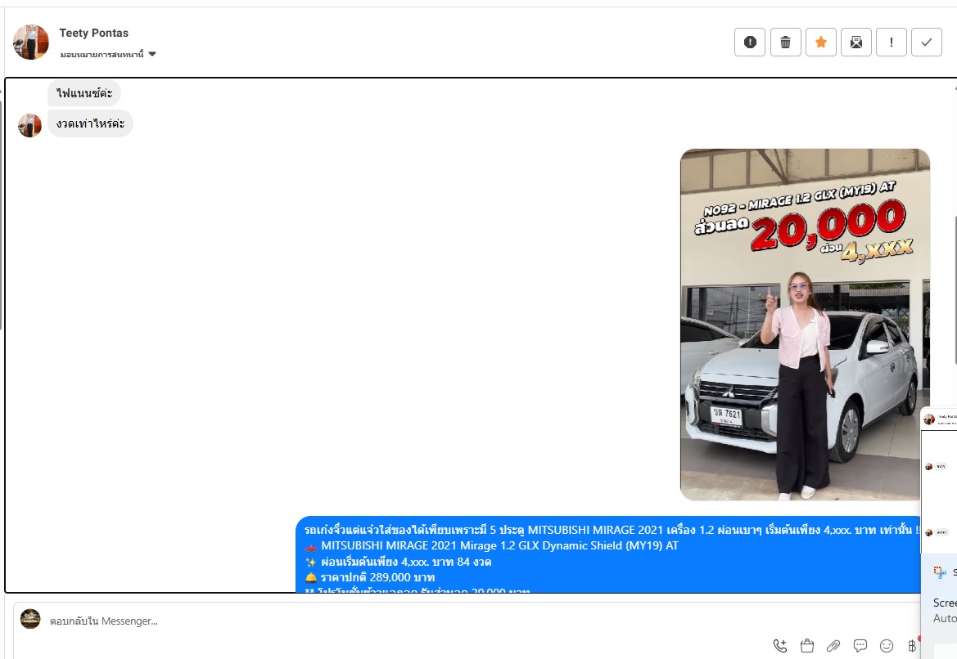
Task: Click customer avatar beside the 'งวดเท่าไหร่ค่ะ' message
Action: (29, 126)
